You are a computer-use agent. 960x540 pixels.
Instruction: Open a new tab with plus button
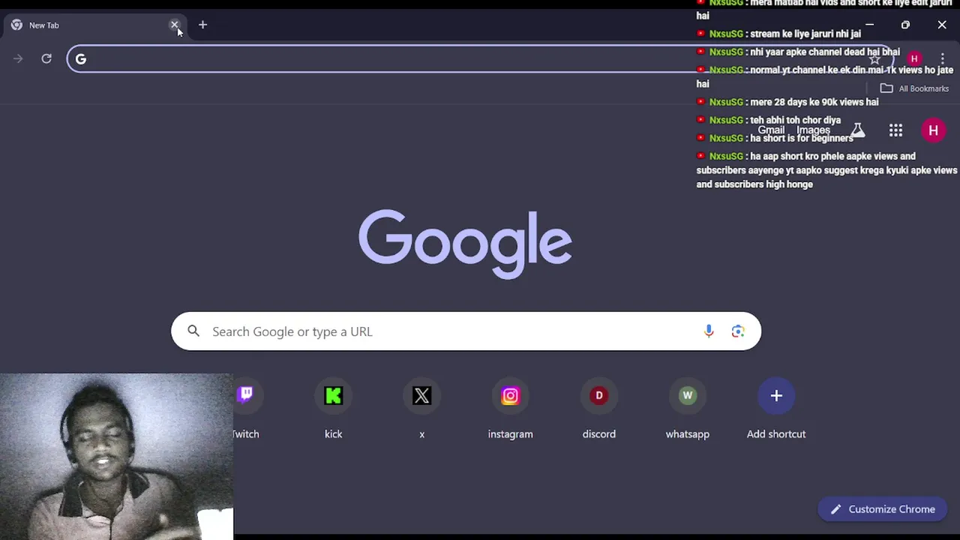click(x=202, y=25)
